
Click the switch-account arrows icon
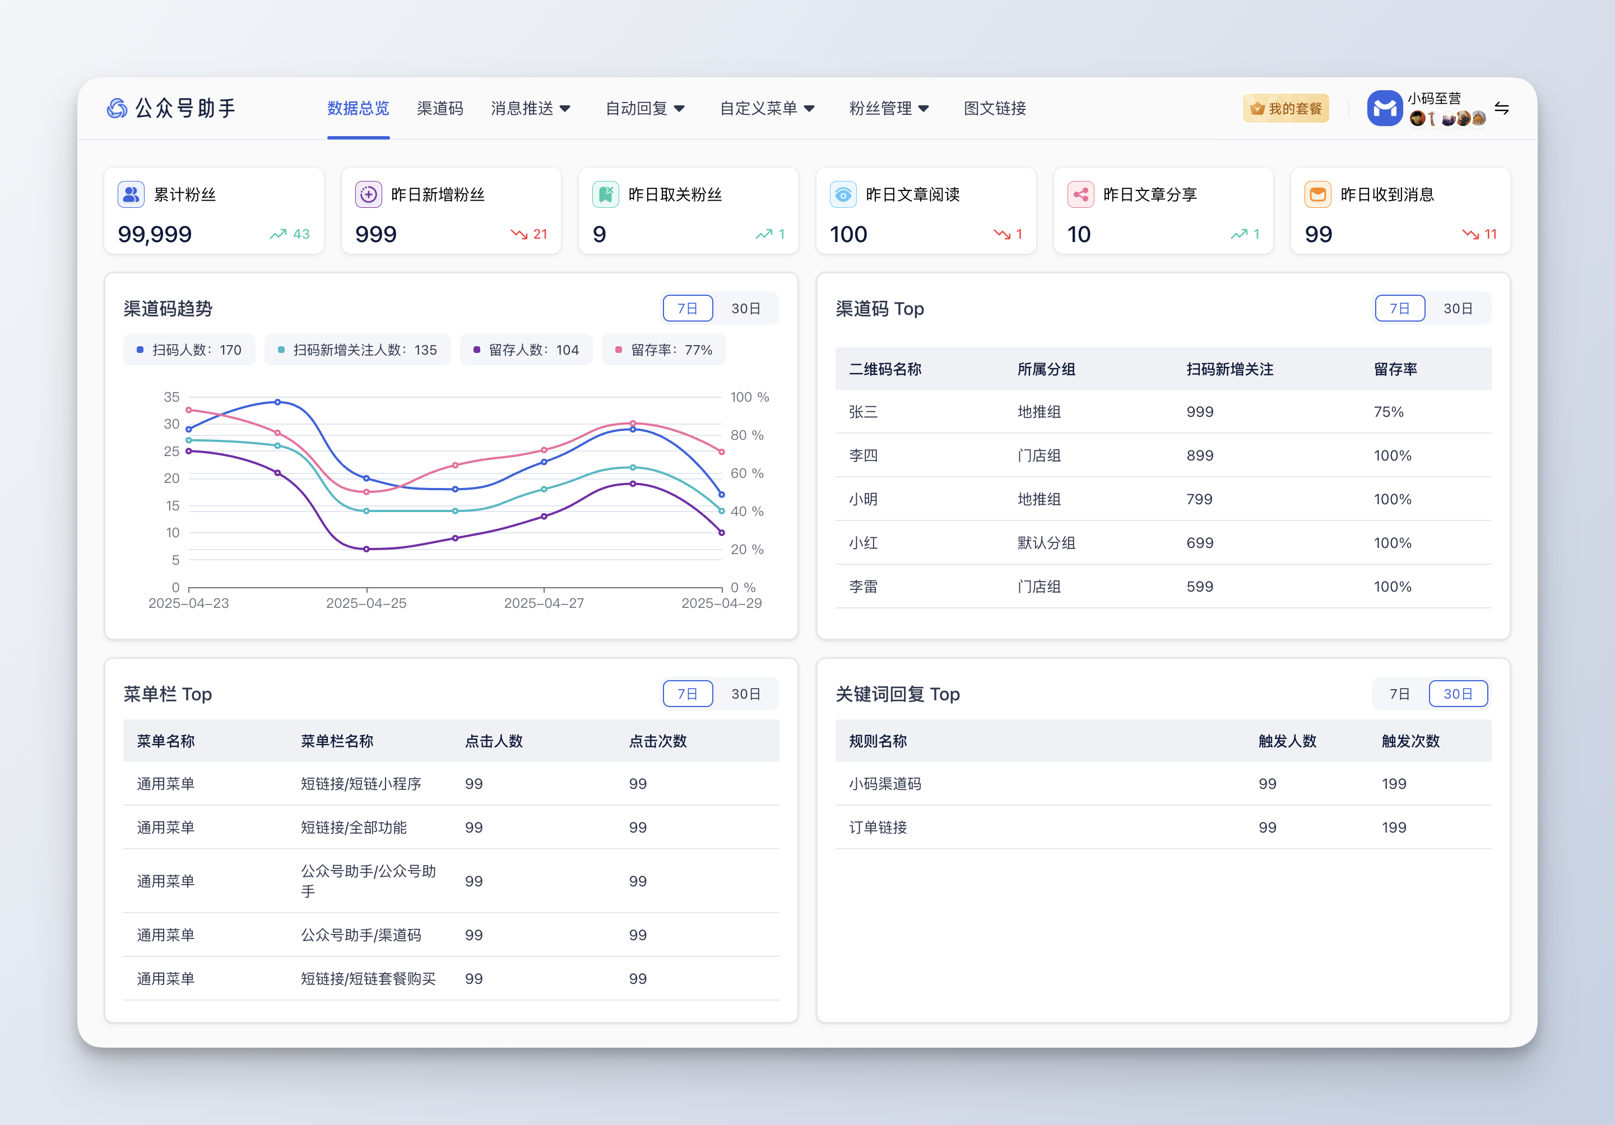[1502, 108]
